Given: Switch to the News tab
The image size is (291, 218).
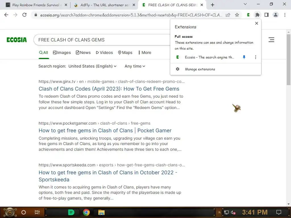Looking at the screenshot, I should pos(83,53).
